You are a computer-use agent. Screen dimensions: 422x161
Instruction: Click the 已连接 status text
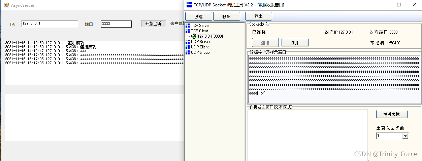(x=259, y=32)
